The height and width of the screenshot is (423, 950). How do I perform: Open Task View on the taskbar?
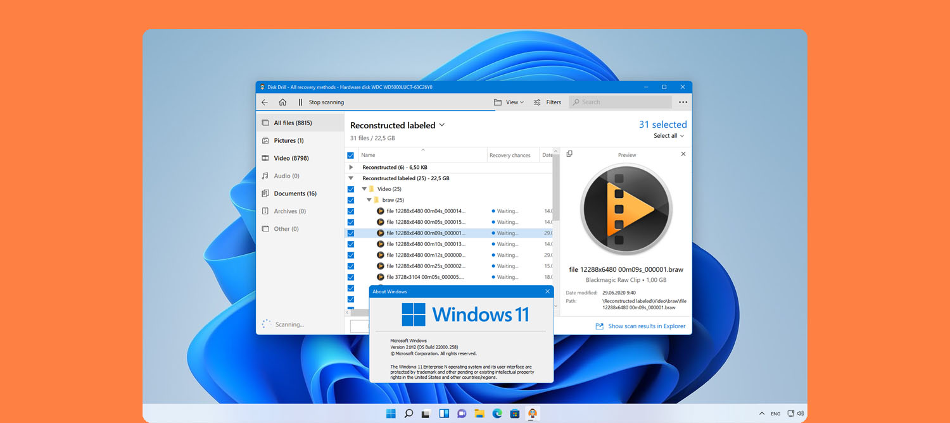click(x=426, y=414)
